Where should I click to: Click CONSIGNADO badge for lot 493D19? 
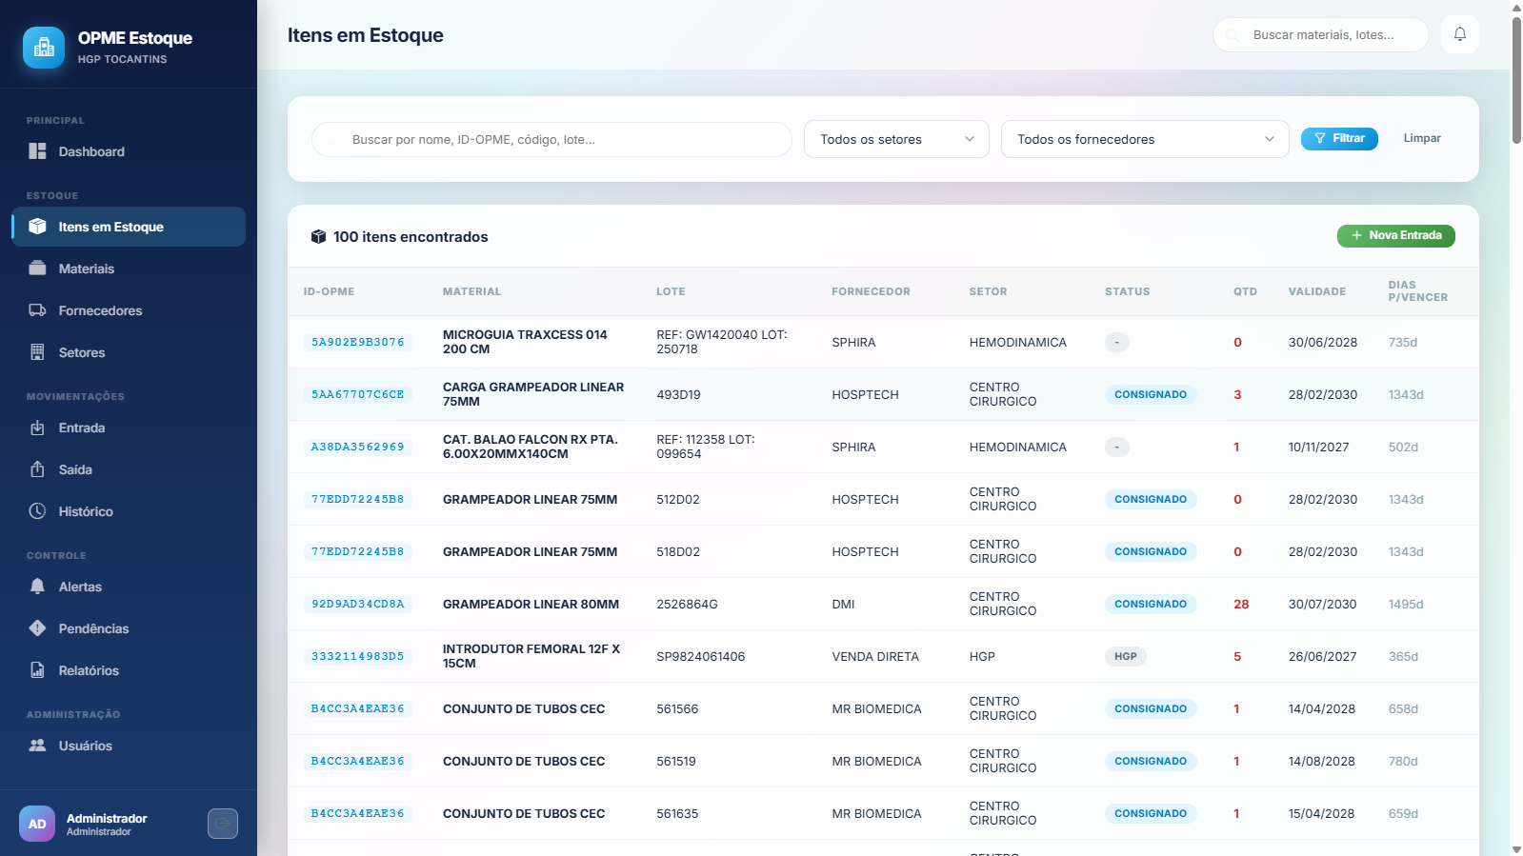[1151, 394]
